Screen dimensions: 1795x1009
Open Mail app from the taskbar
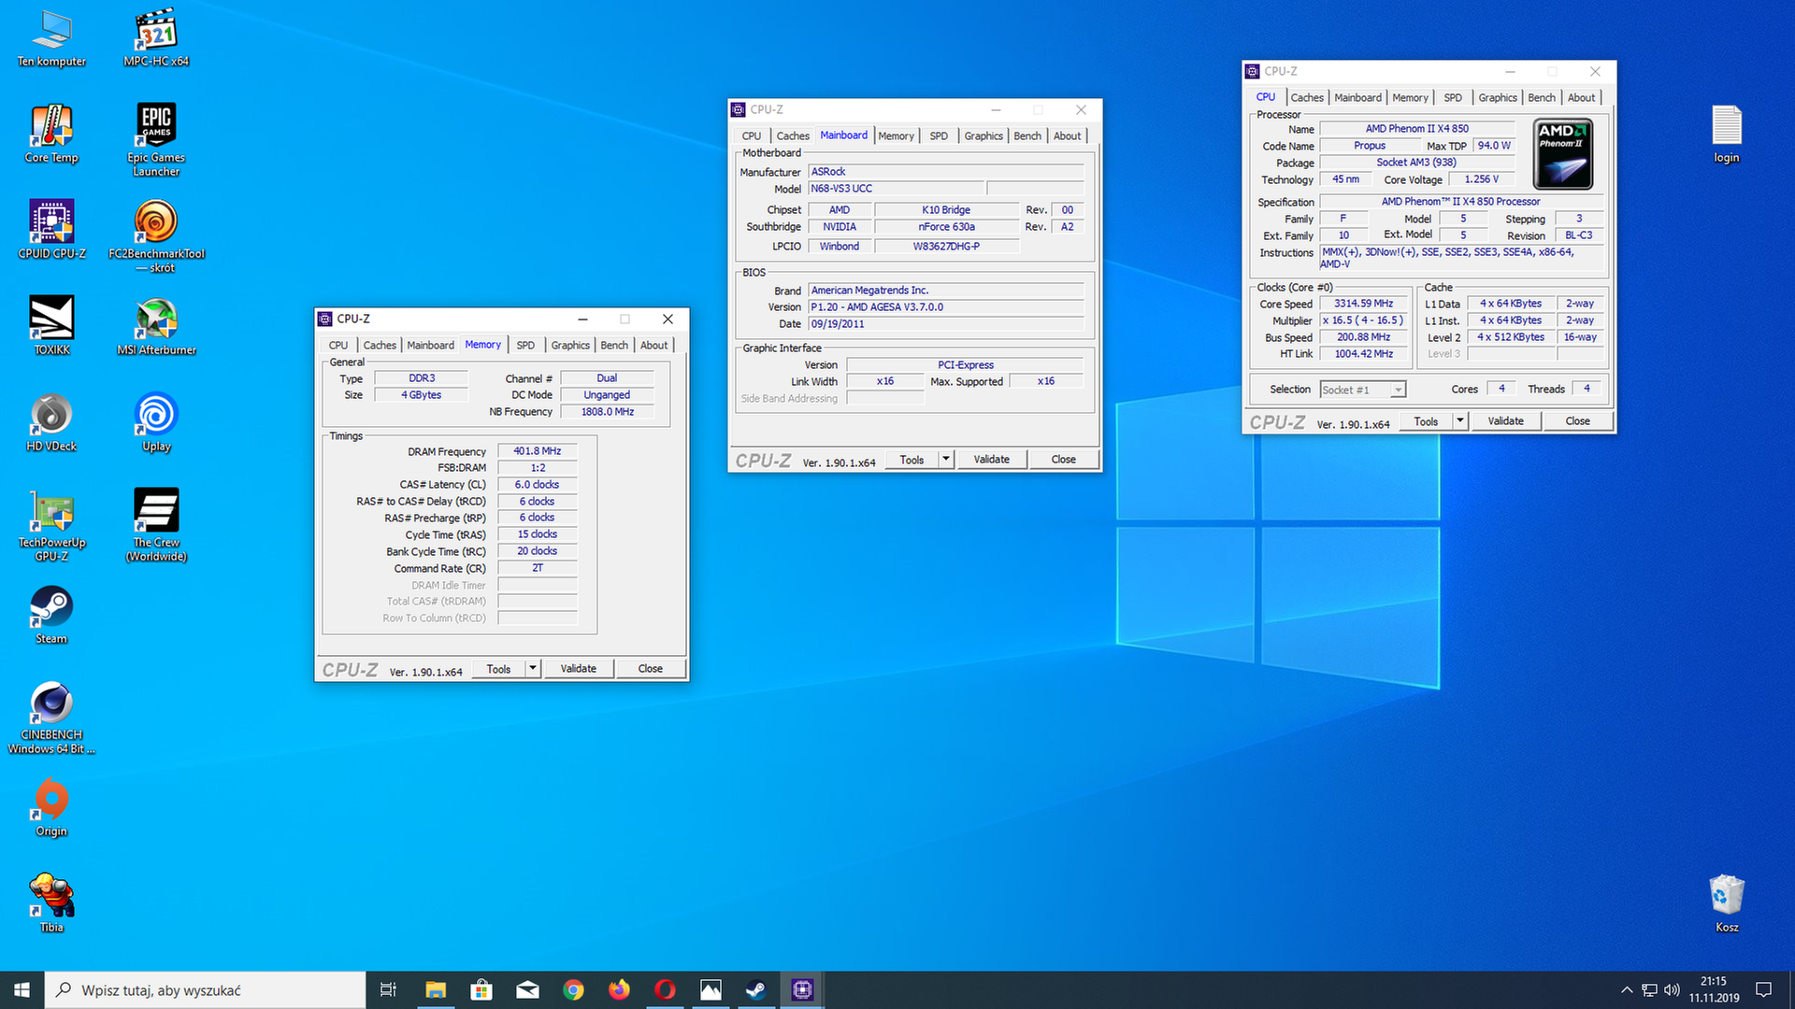click(x=527, y=989)
